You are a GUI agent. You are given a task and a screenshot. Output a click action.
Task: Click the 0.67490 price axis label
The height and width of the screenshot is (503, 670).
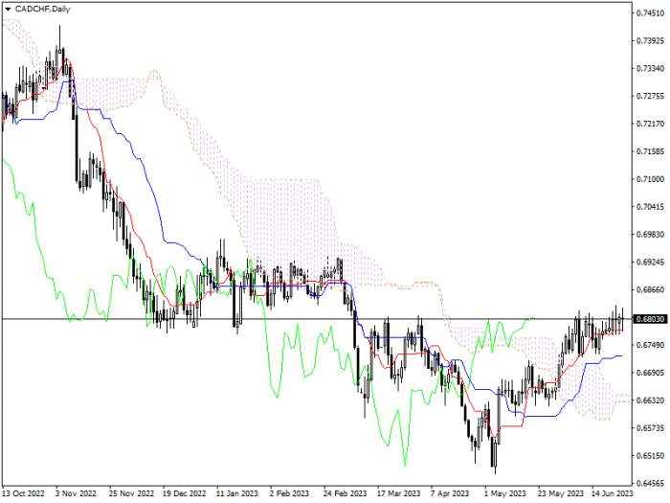[650, 345]
